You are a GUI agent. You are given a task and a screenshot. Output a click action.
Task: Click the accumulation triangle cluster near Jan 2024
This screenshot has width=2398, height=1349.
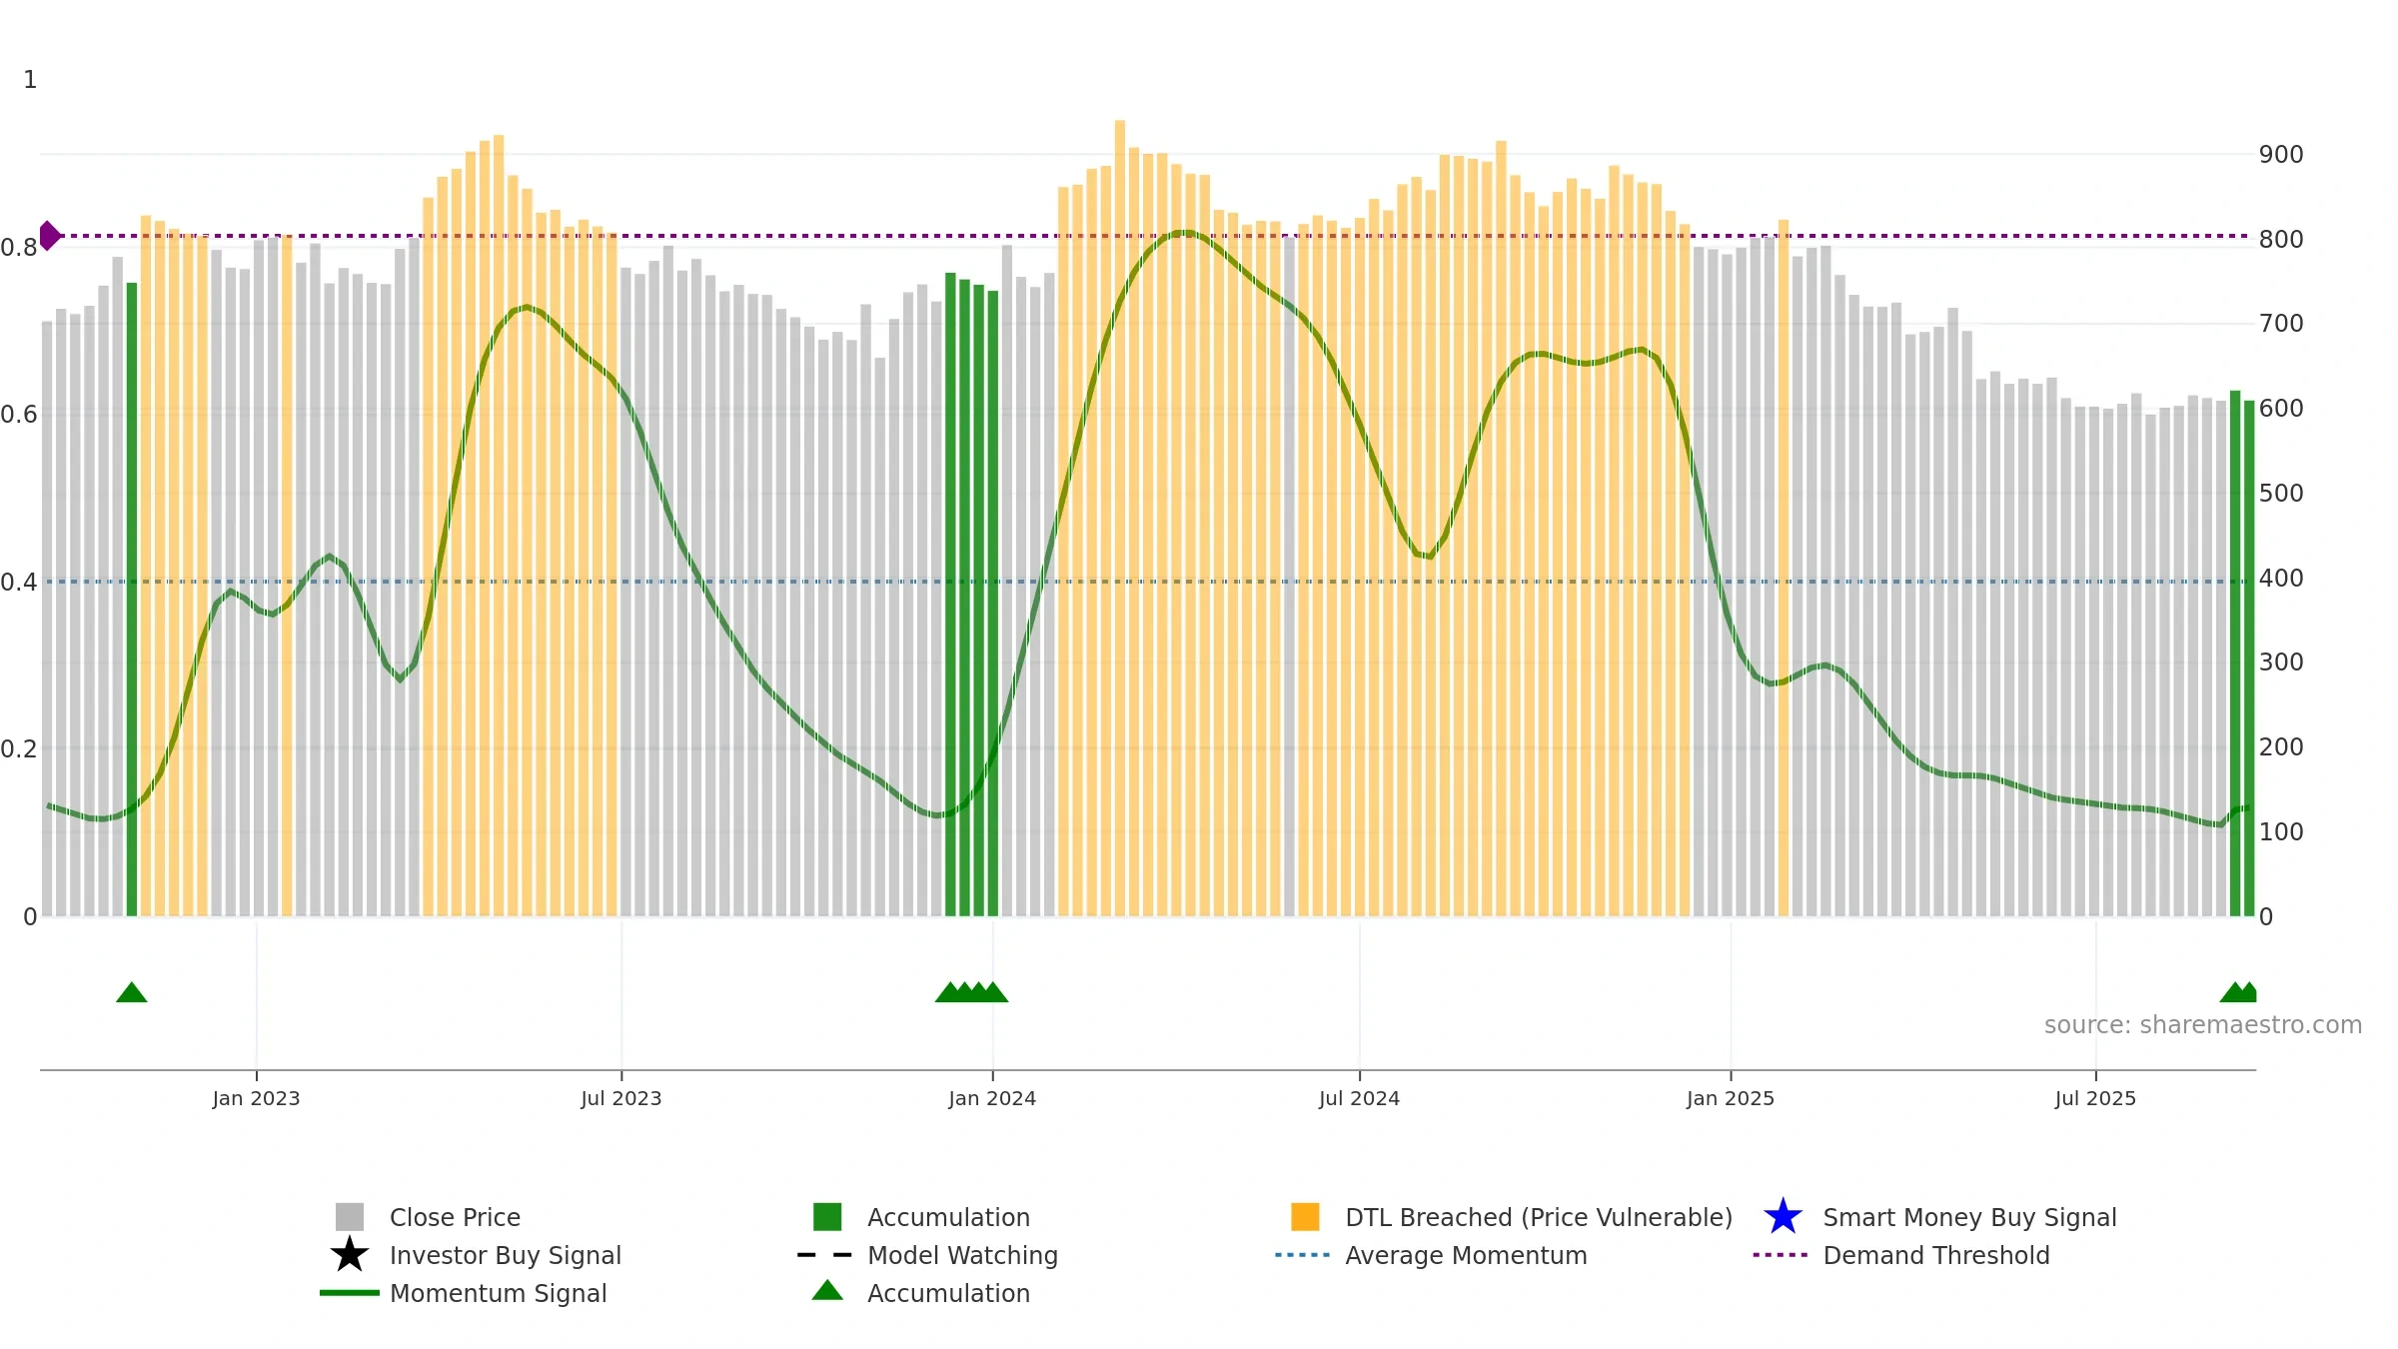coord(971,992)
